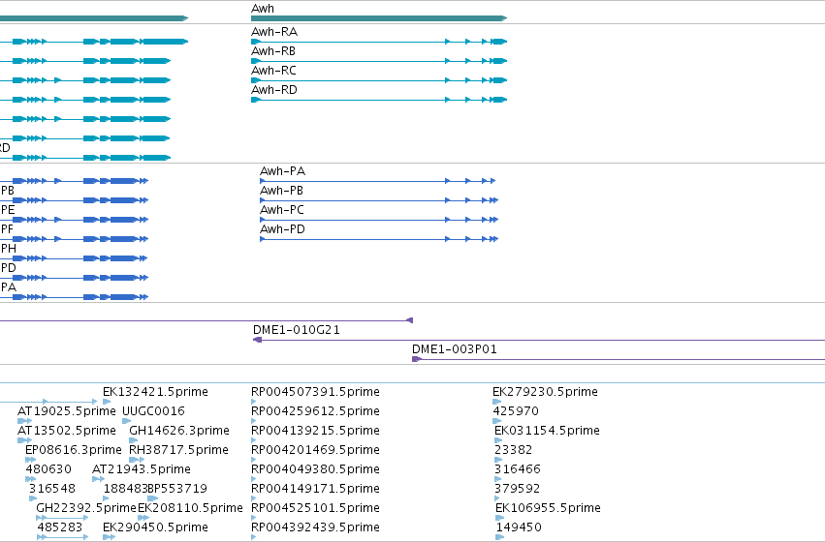Click the Awh-RA transcript first exon
Screen dimensions: 825x542
point(256,42)
